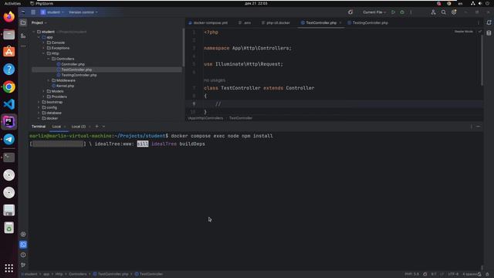Expand the Console folder
494x278 pixels.
[44, 42]
